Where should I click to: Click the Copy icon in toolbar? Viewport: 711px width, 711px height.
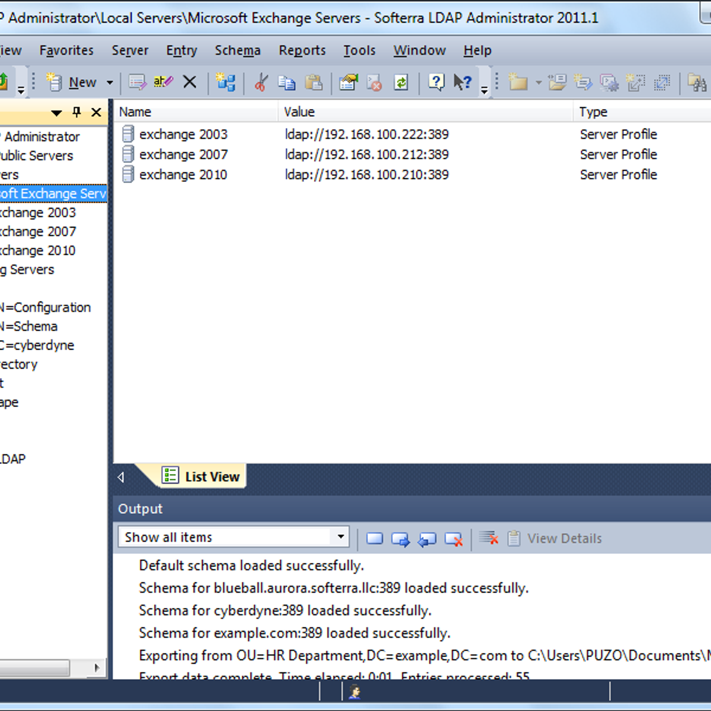click(x=287, y=82)
